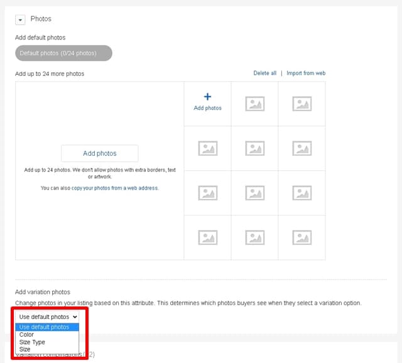Click the third-row middle photo placeholder
Screen dimensions: 402x363
(x=254, y=193)
